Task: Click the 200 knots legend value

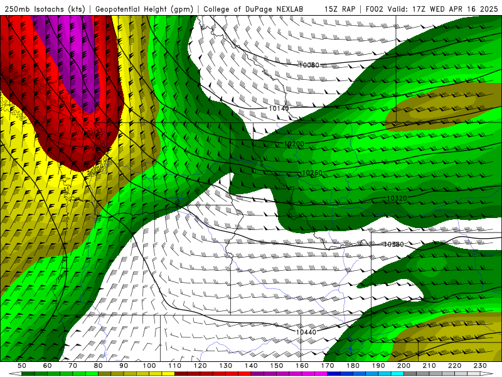Action: [404, 366]
